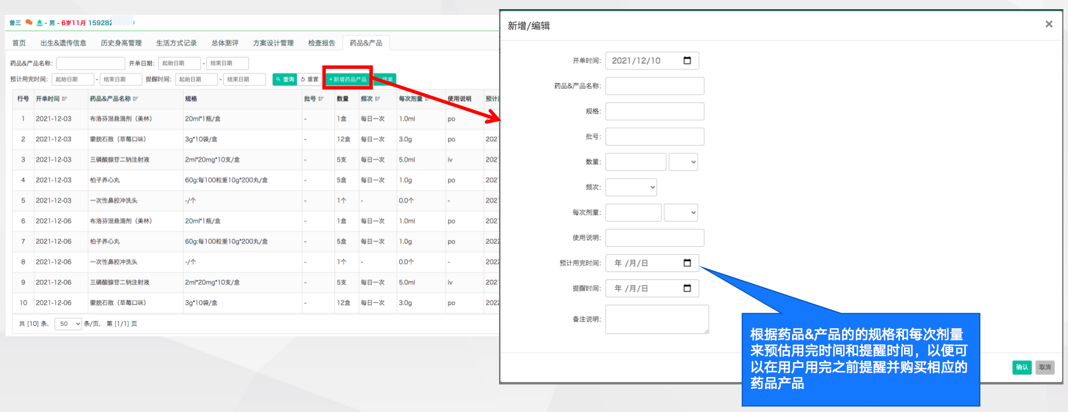1068x412 pixels.
Task: Focus the 数量 number input in dialog
Action: point(636,162)
